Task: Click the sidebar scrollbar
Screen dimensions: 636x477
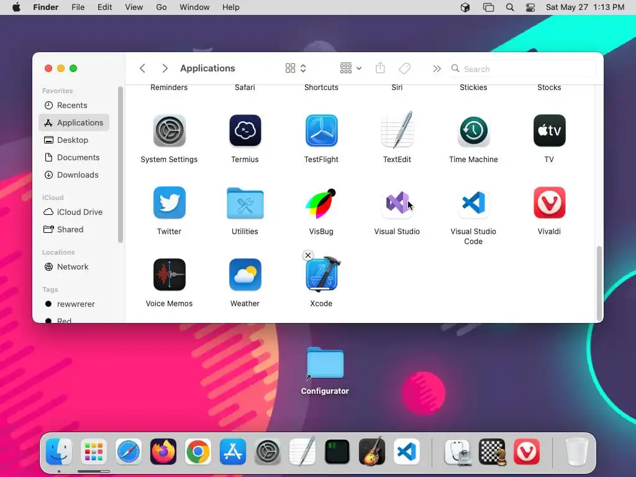Action: pos(120,165)
